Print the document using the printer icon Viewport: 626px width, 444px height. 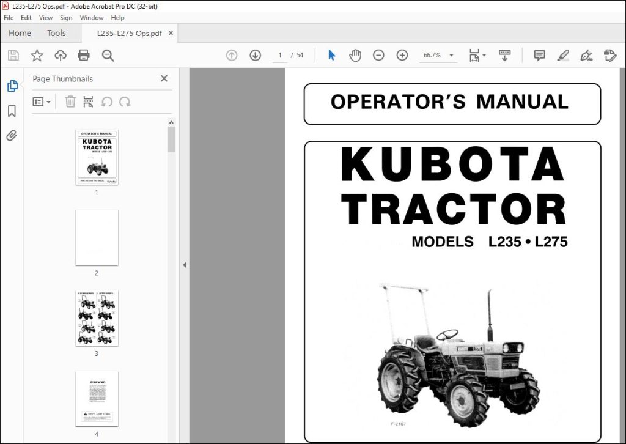[x=83, y=55]
